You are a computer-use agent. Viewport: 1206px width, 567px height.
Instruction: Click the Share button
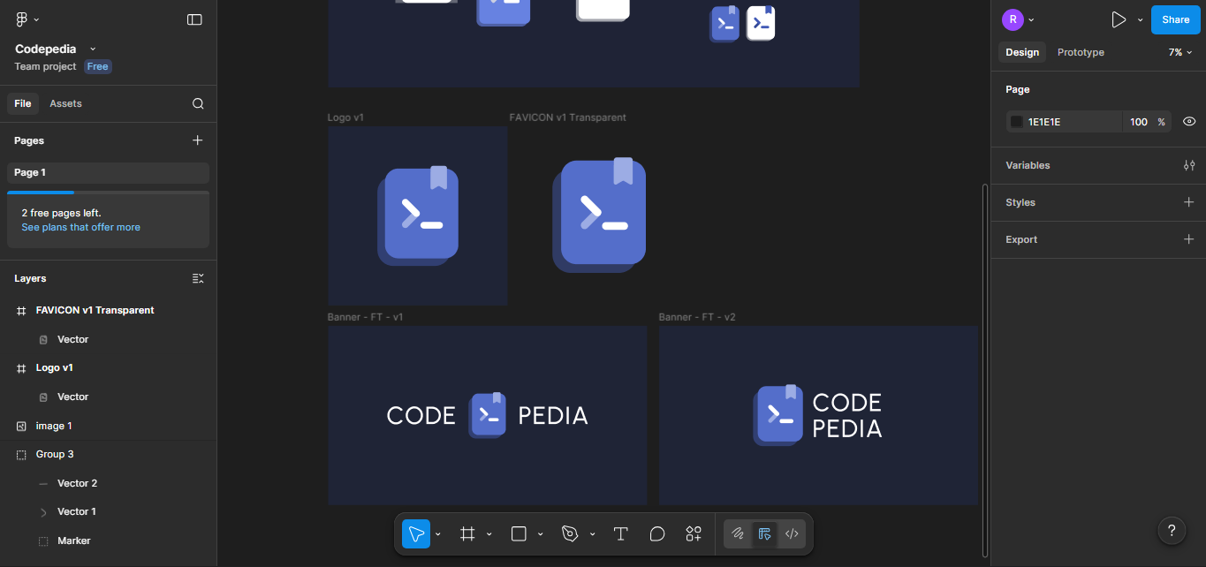click(x=1175, y=19)
